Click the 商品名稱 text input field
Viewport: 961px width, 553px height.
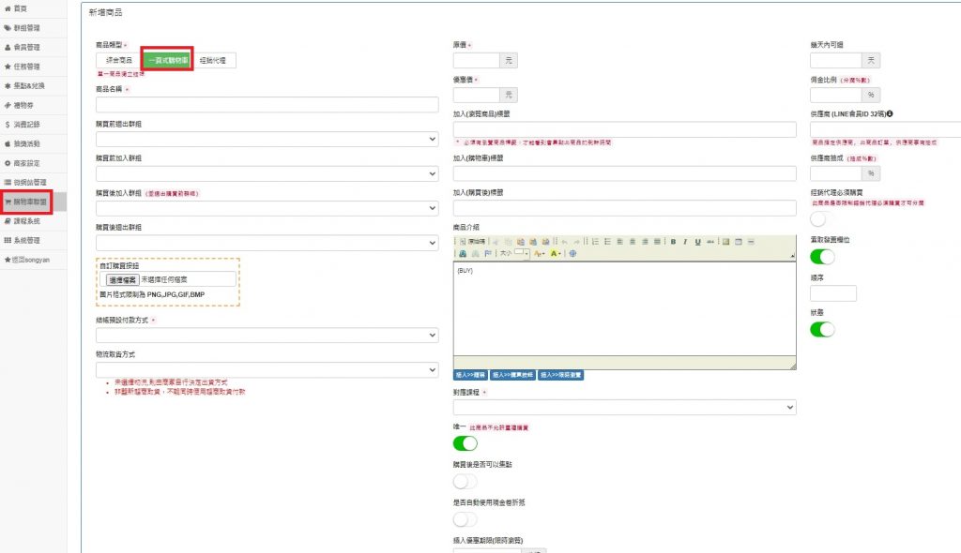coord(267,104)
